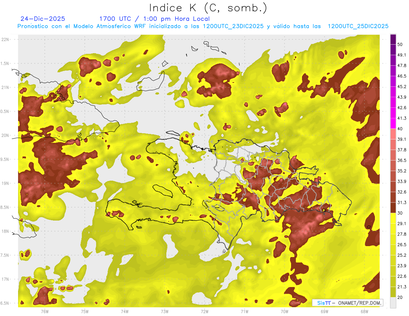Pick the legend value '22.6'
Viewport: 409px width, 316px height.
tap(402, 276)
